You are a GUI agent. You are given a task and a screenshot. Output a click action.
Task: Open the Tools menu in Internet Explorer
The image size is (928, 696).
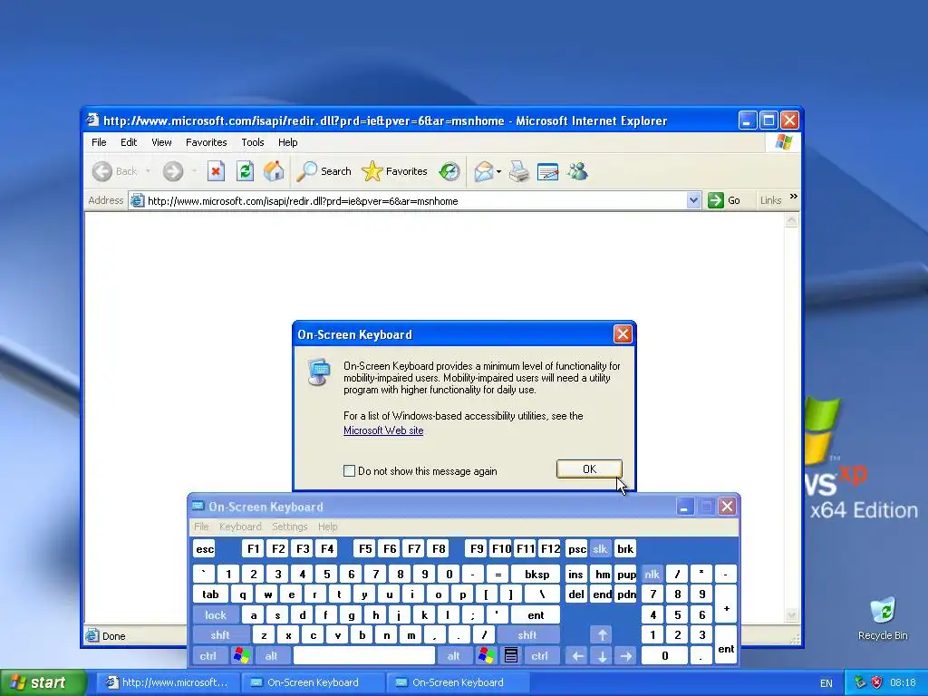pyautogui.click(x=253, y=142)
